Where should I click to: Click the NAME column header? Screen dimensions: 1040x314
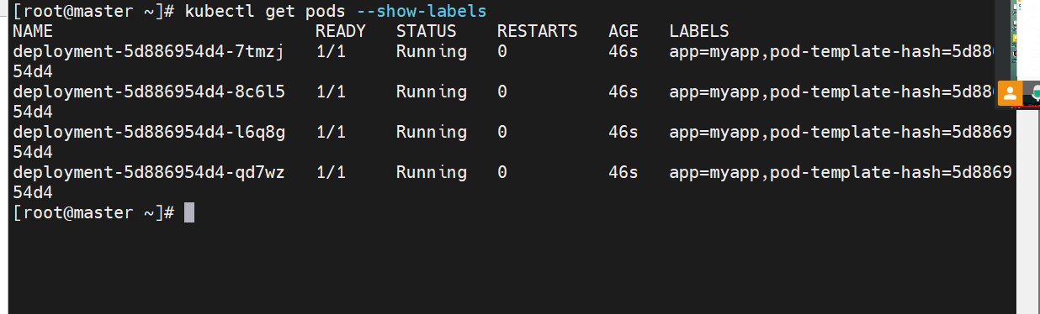[x=33, y=31]
